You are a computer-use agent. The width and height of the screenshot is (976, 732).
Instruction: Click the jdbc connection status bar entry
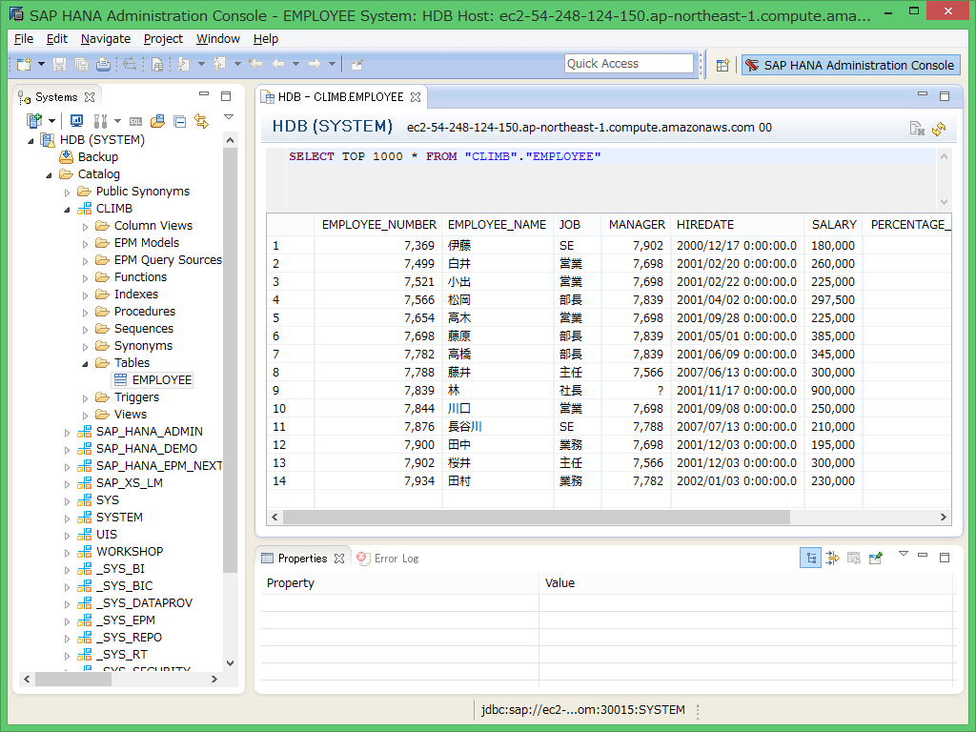(x=582, y=709)
